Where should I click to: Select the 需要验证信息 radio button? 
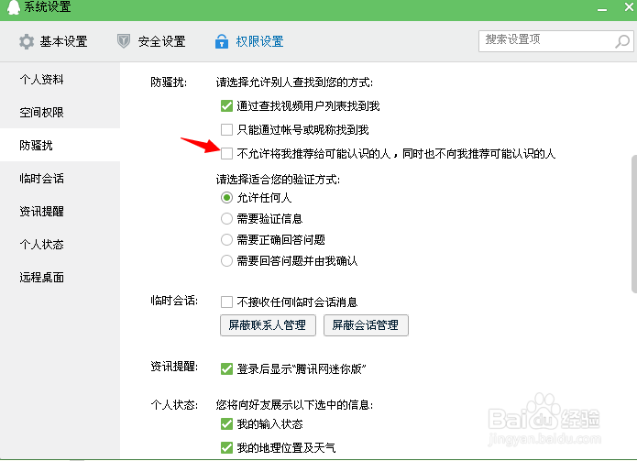[226, 219]
